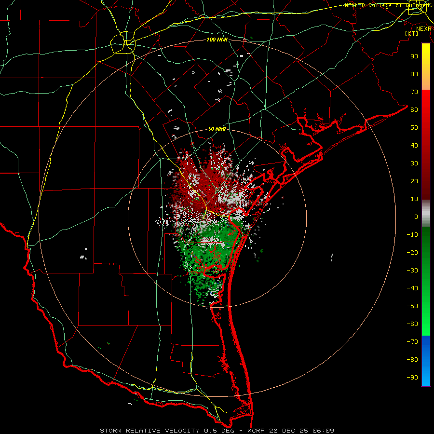Click the NEXLAB-College of DuPage credit text
This screenshot has height=434, width=434.
click(x=388, y=5)
